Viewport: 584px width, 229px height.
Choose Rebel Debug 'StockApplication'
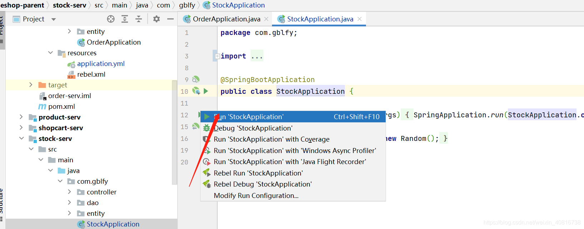[x=293, y=184]
